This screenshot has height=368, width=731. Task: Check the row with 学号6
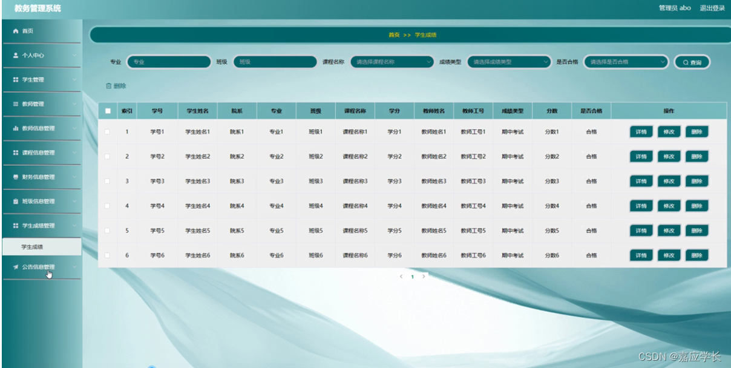click(108, 255)
